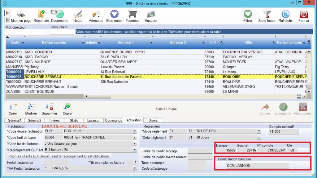Click the Rafraîchir refresh icon
Screen dimensions: 317x178
coord(285,14)
